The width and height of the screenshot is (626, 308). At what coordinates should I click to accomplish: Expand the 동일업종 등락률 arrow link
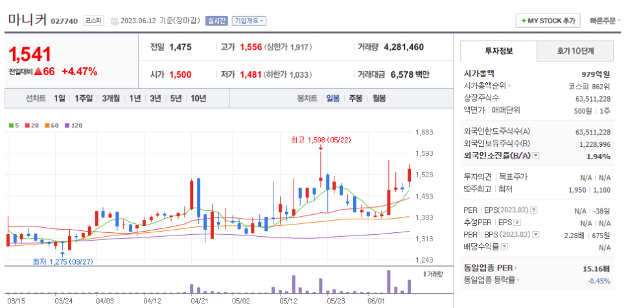[x=493, y=280]
